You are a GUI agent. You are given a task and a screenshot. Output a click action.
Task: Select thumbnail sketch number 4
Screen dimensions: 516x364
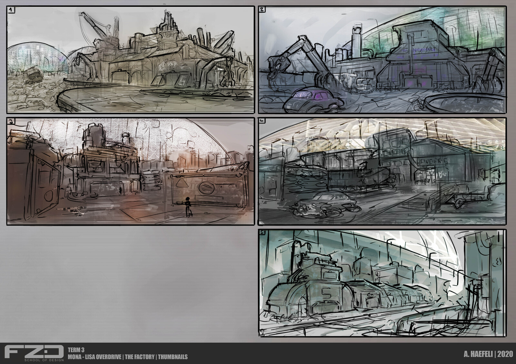pyautogui.click(x=382, y=171)
